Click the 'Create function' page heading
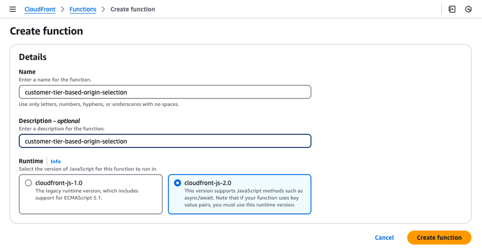This screenshot has width=482, height=252. [46, 31]
